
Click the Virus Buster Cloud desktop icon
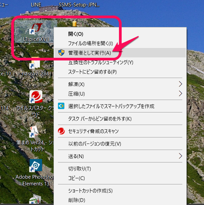35,97
